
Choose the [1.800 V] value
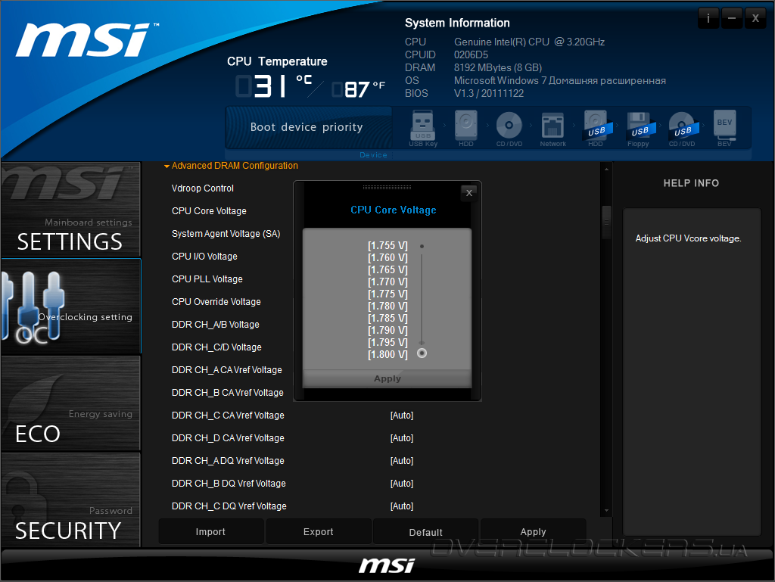tap(387, 354)
